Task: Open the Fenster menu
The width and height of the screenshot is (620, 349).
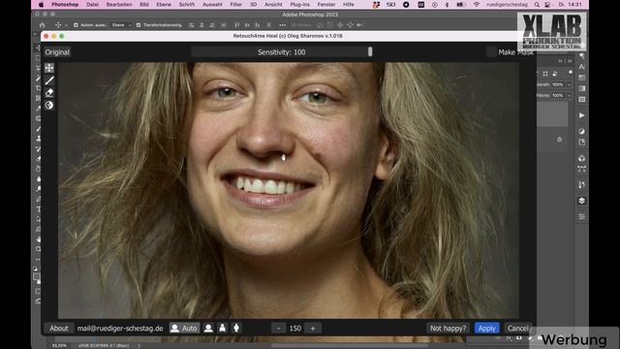Action: coord(326,4)
